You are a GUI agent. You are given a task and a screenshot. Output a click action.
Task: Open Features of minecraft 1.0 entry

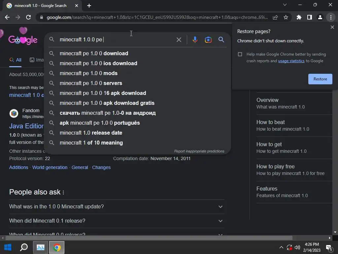coord(294,192)
